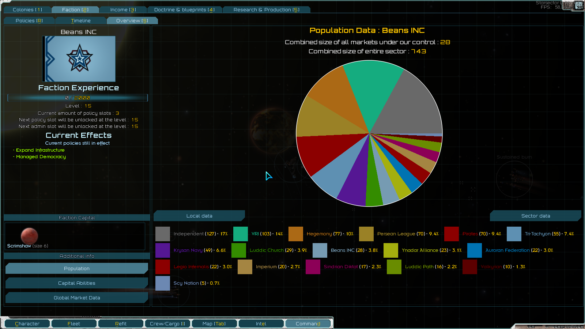This screenshot has width=585, height=329.
Task: Click the purple Krysan Navy legend swatch
Action: point(163,250)
